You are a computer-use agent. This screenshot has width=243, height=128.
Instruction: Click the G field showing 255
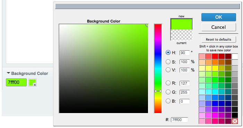[x=184, y=92]
